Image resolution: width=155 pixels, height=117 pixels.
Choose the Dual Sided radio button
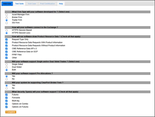pos(6,67)
